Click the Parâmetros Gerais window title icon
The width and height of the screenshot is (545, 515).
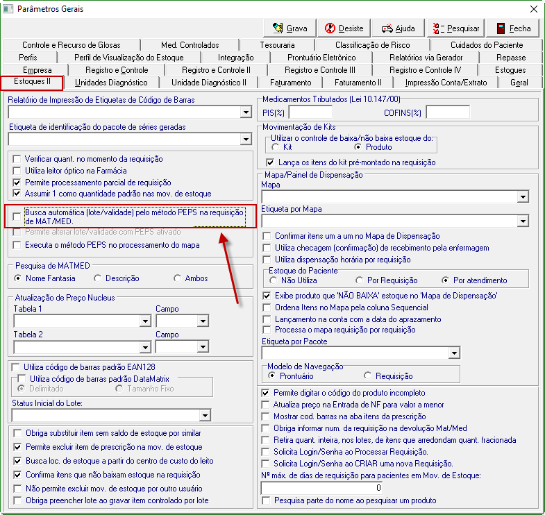pos(8,9)
